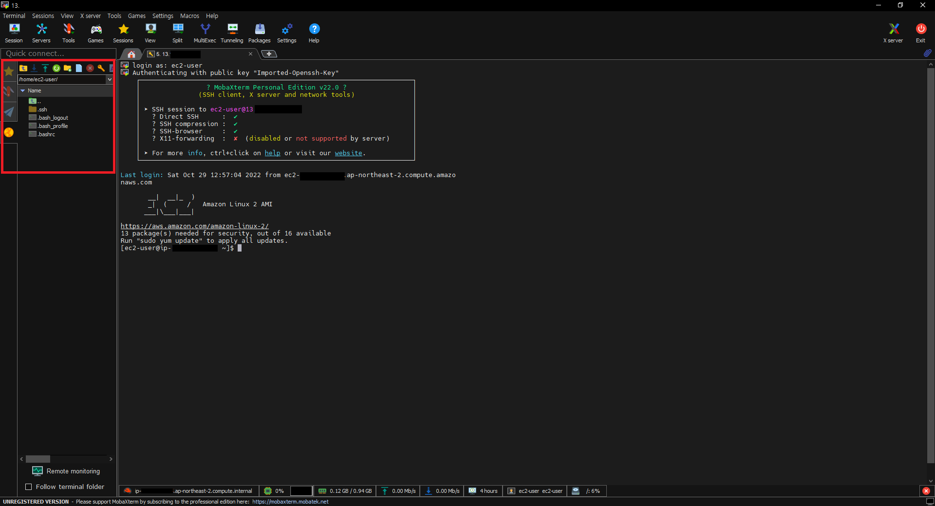Open the Session toolbar button
The image size is (935, 506).
14,33
